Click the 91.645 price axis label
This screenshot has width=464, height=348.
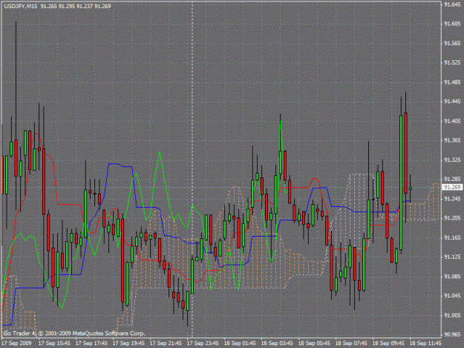click(452, 4)
